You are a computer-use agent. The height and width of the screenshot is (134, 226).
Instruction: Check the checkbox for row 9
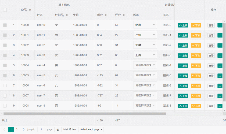point(5,106)
